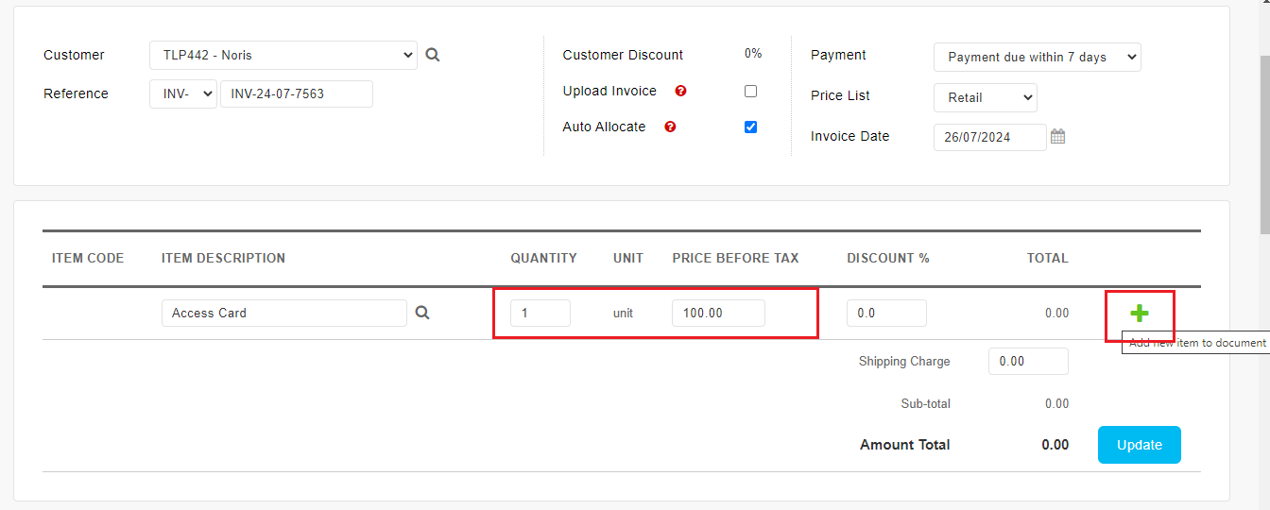Click the Shipping Charge input field
Image resolution: width=1270 pixels, height=510 pixels.
pos(1028,361)
